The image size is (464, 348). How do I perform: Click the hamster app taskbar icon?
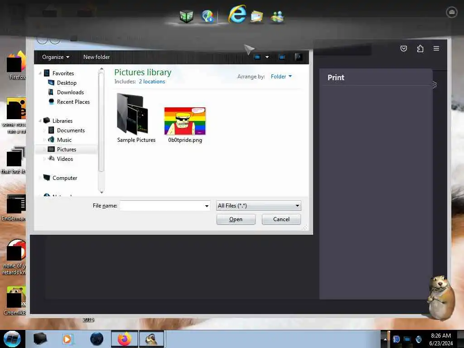(151, 339)
